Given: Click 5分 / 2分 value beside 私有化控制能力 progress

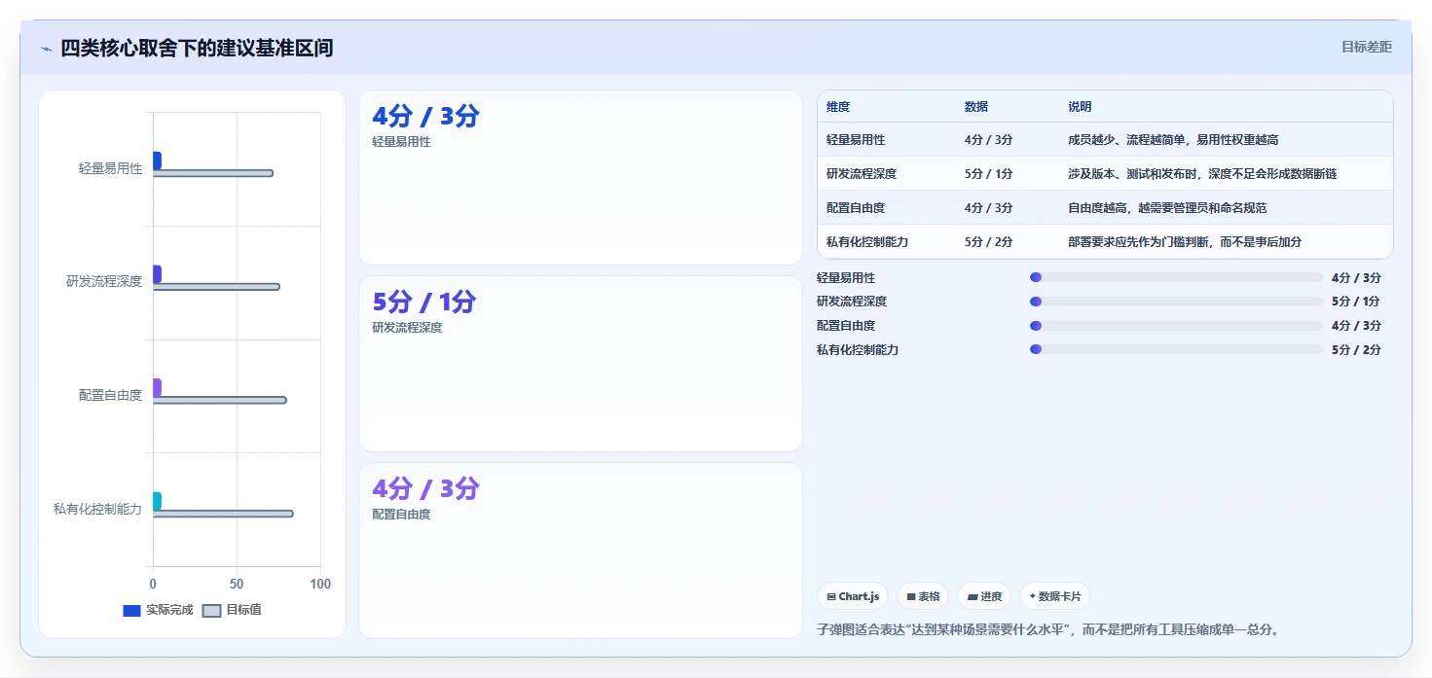Looking at the screenshot, I should tap(1356, 350).
